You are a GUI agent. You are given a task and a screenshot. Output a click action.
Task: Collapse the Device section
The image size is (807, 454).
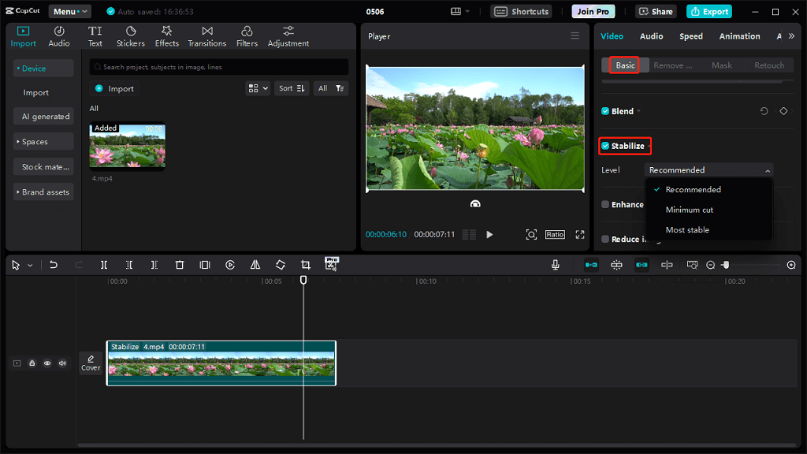point(43,68)
